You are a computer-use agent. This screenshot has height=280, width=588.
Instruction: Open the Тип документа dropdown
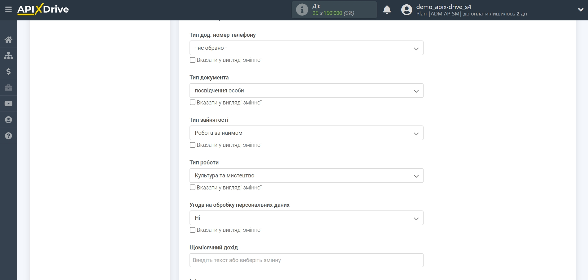306,91
